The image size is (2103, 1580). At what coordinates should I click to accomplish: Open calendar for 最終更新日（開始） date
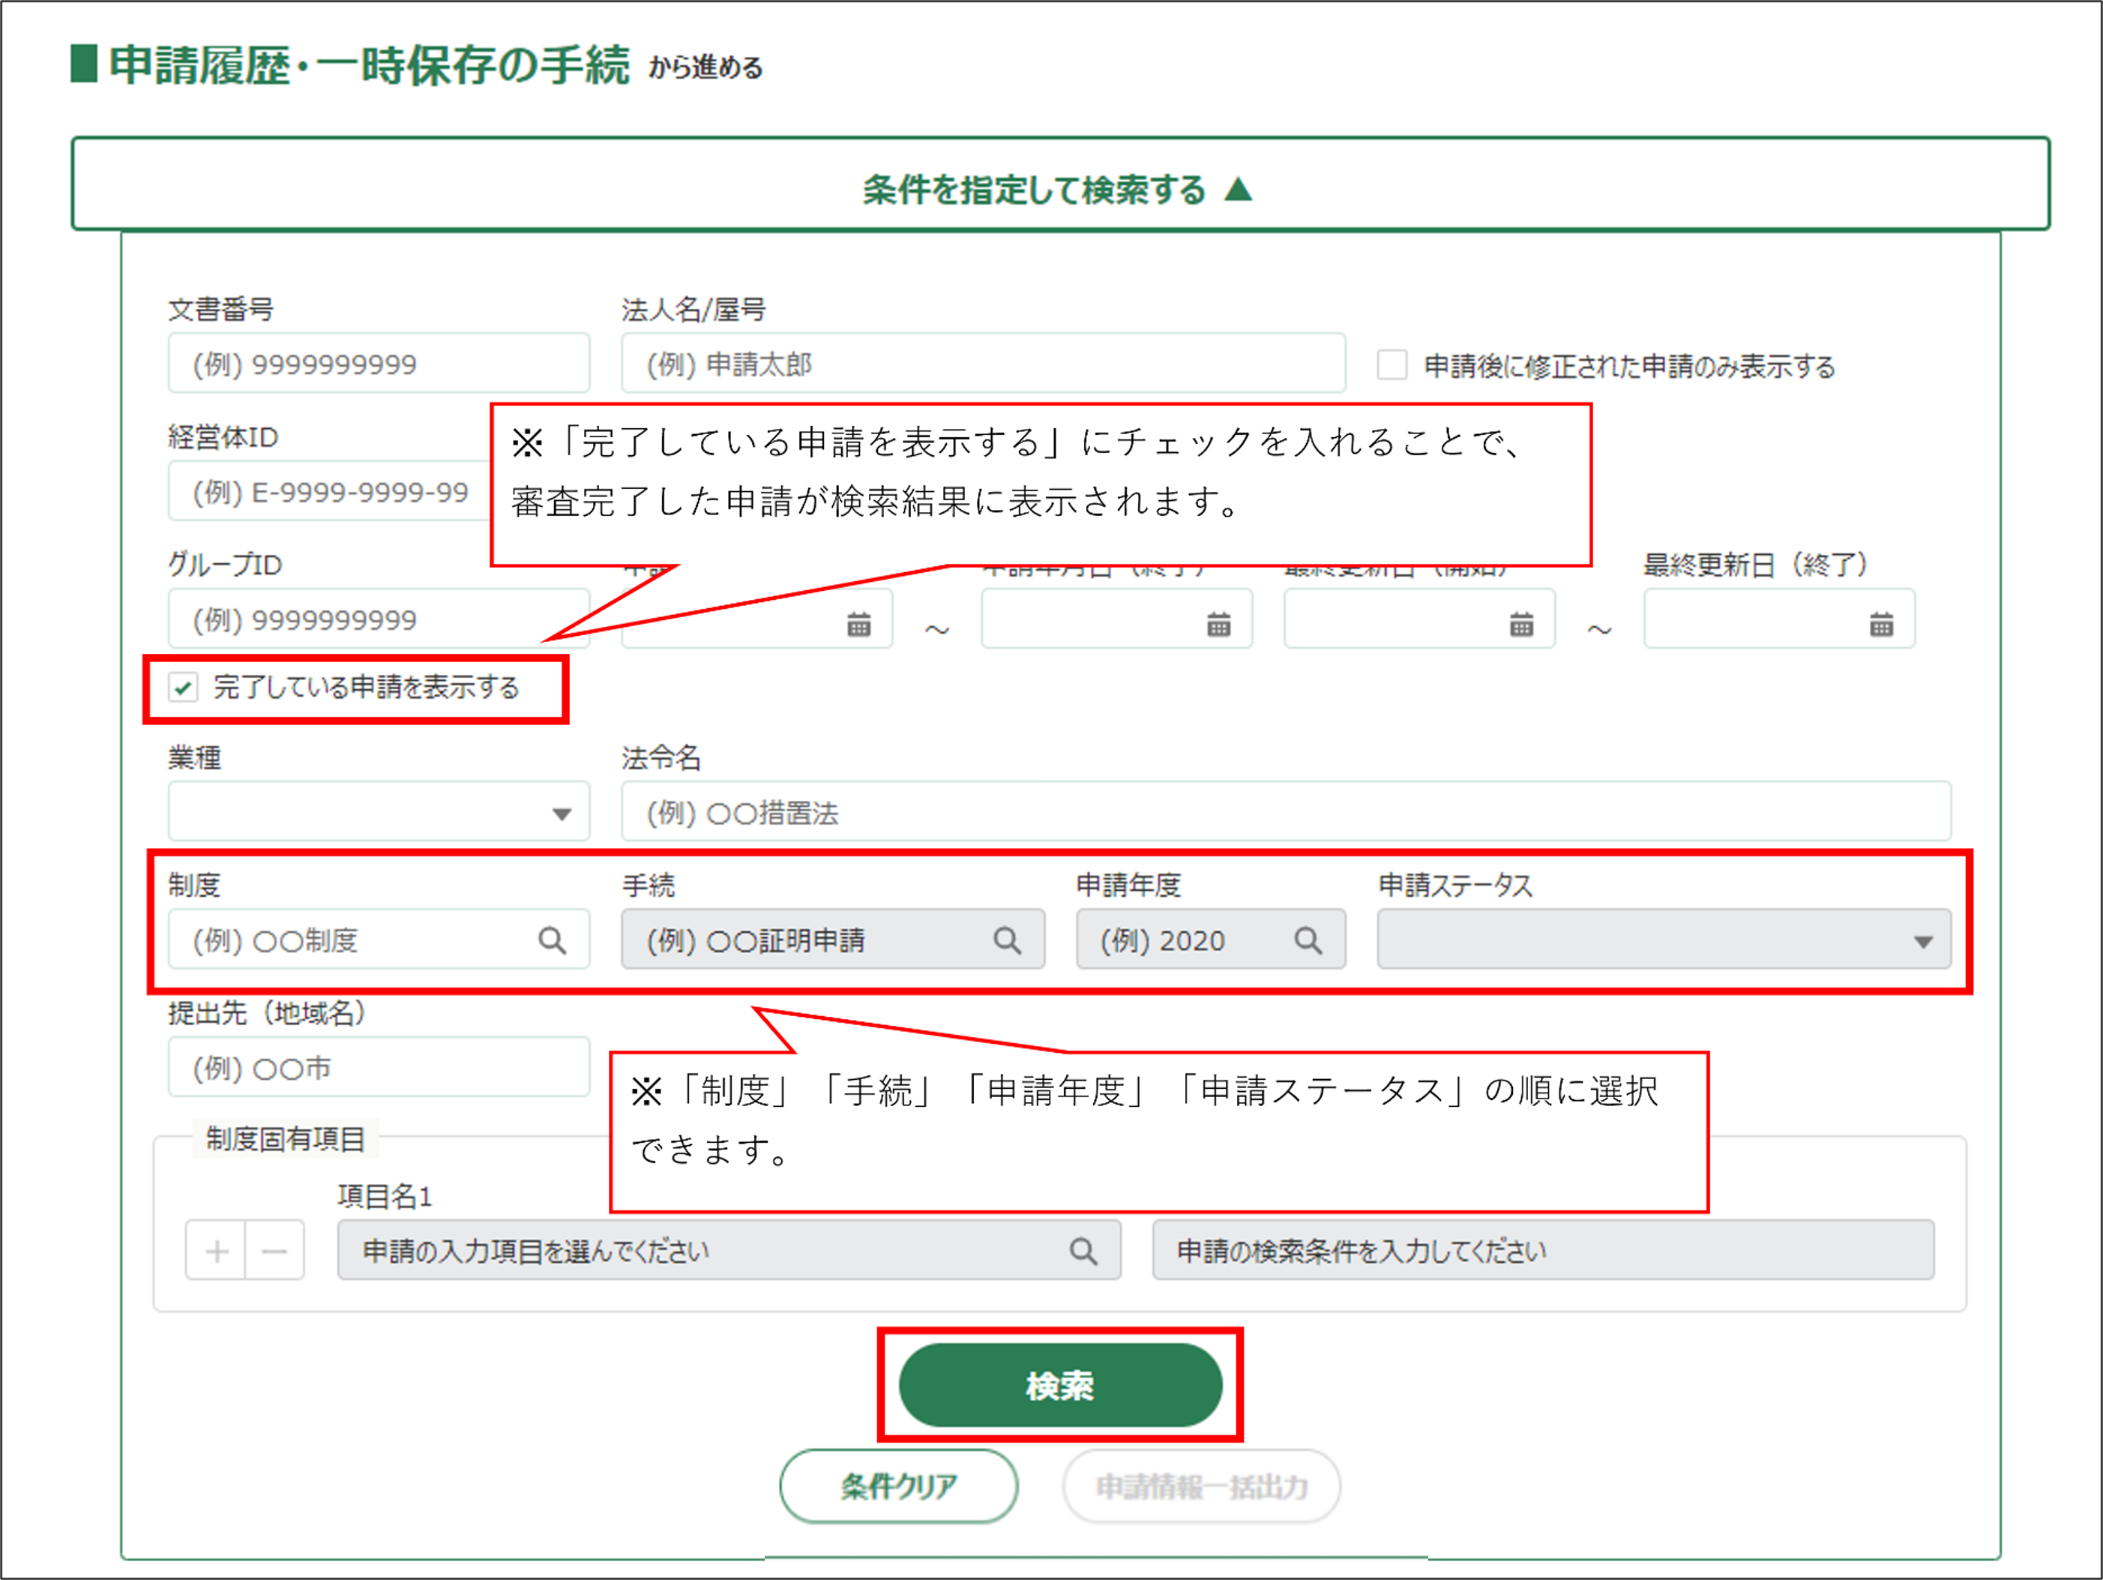(x=1521, y=625)
